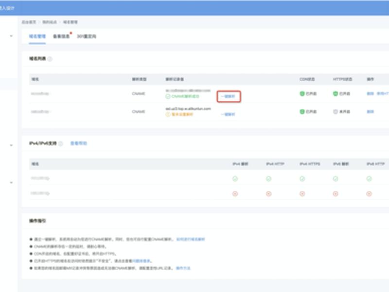Click the CDN状态 column header

(307, 79)
